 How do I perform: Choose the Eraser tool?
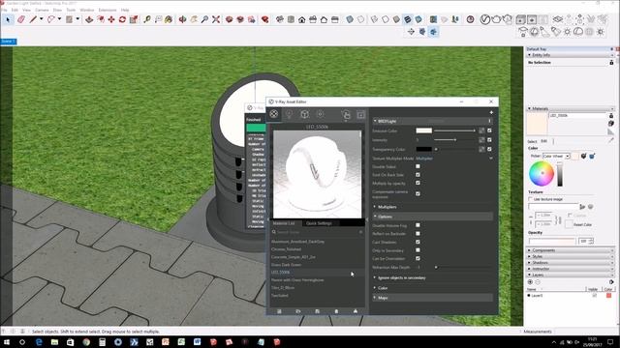[21, 19]
